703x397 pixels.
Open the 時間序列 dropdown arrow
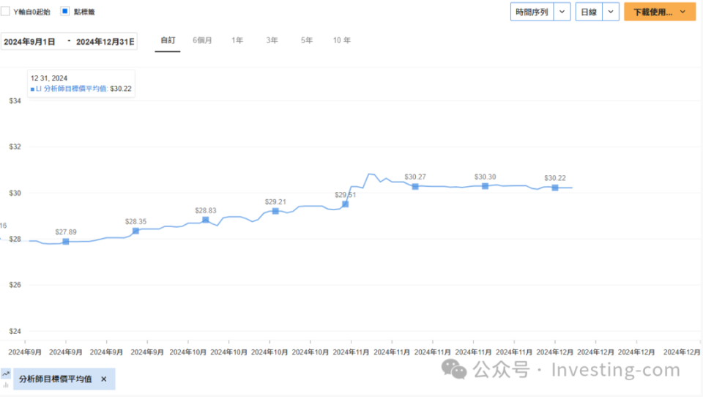tap(562, 12)
